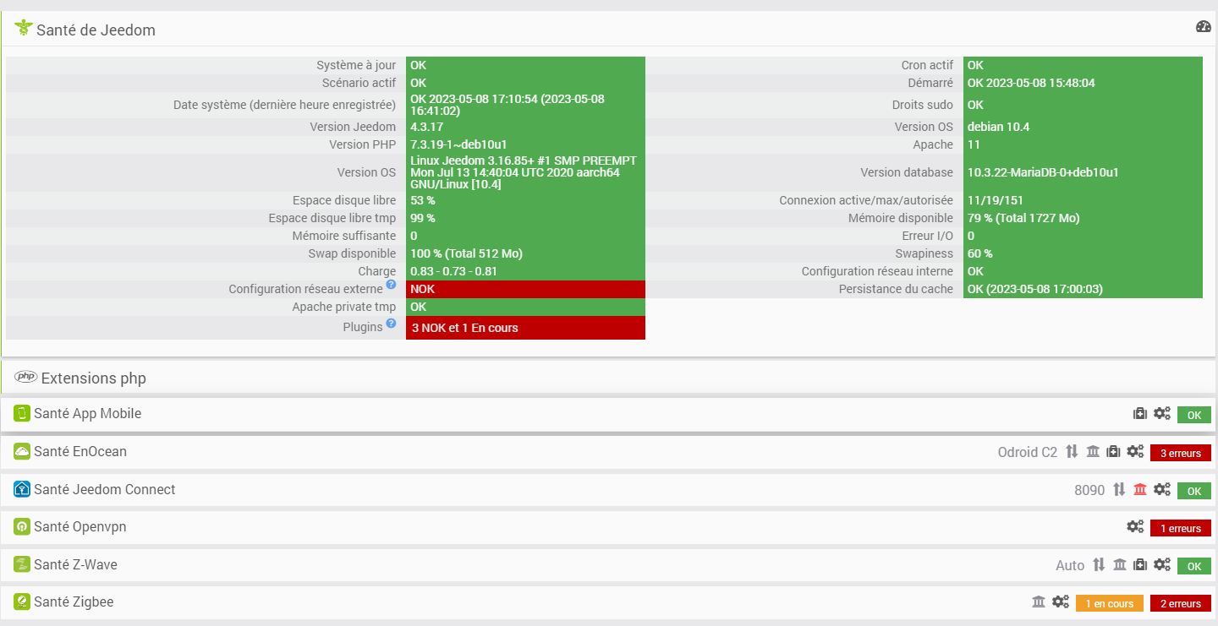Expand the Santé App Mobile section
The image size is (1218, 626).
[x=88, y=414]
